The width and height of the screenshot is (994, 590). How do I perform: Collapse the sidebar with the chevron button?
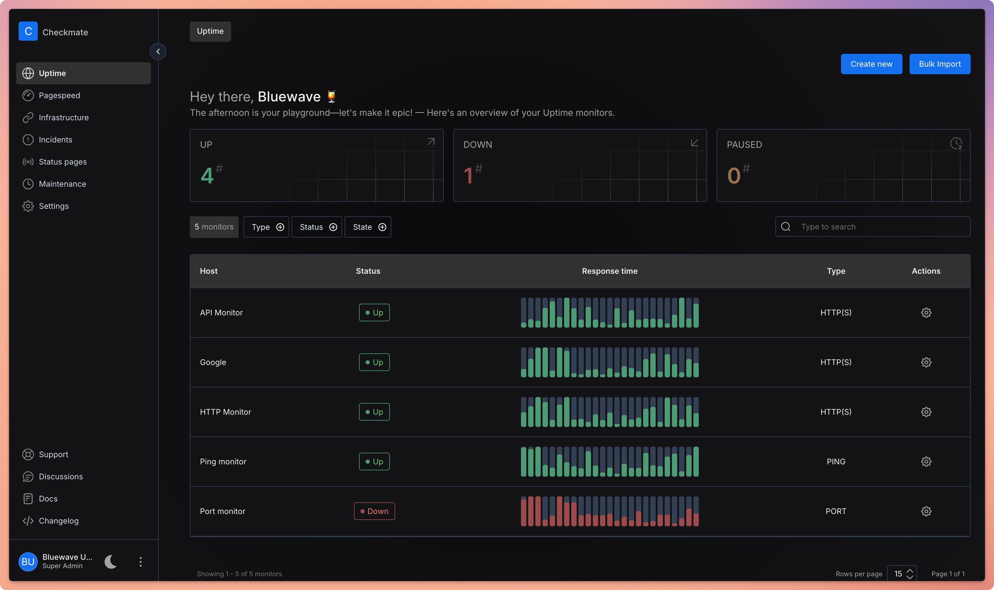click(x=158, y=52)
